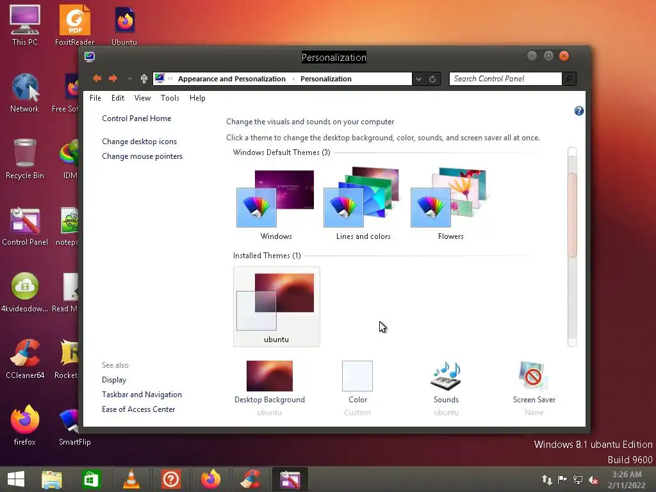The image size is (656, 492).
Task: Open Change mouse pointers link
Action: click(x=142, y=156)
